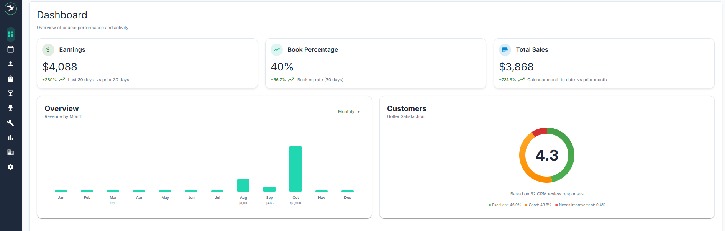Viewport: 725px width, 231px height.
Task: Click the Overview section heading
Action: [62, 108]
